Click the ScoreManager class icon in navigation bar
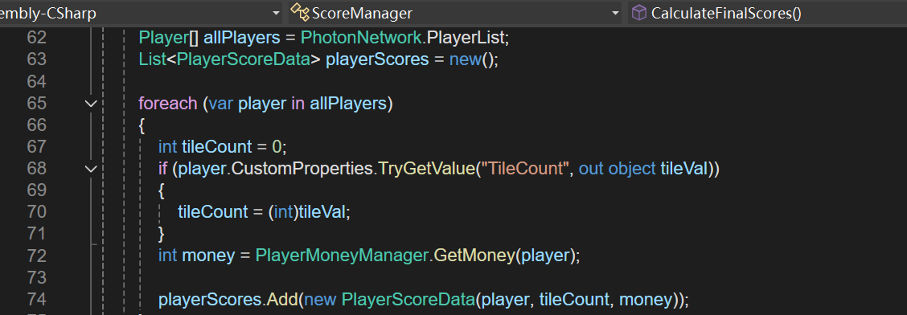This screenshot has width=907, height=315. 300,12
